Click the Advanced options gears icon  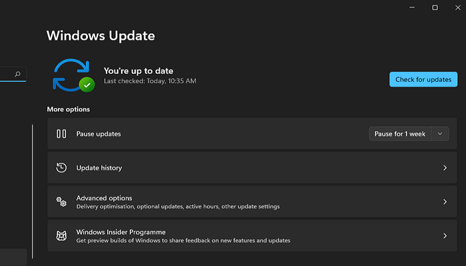tap(61, 202)
